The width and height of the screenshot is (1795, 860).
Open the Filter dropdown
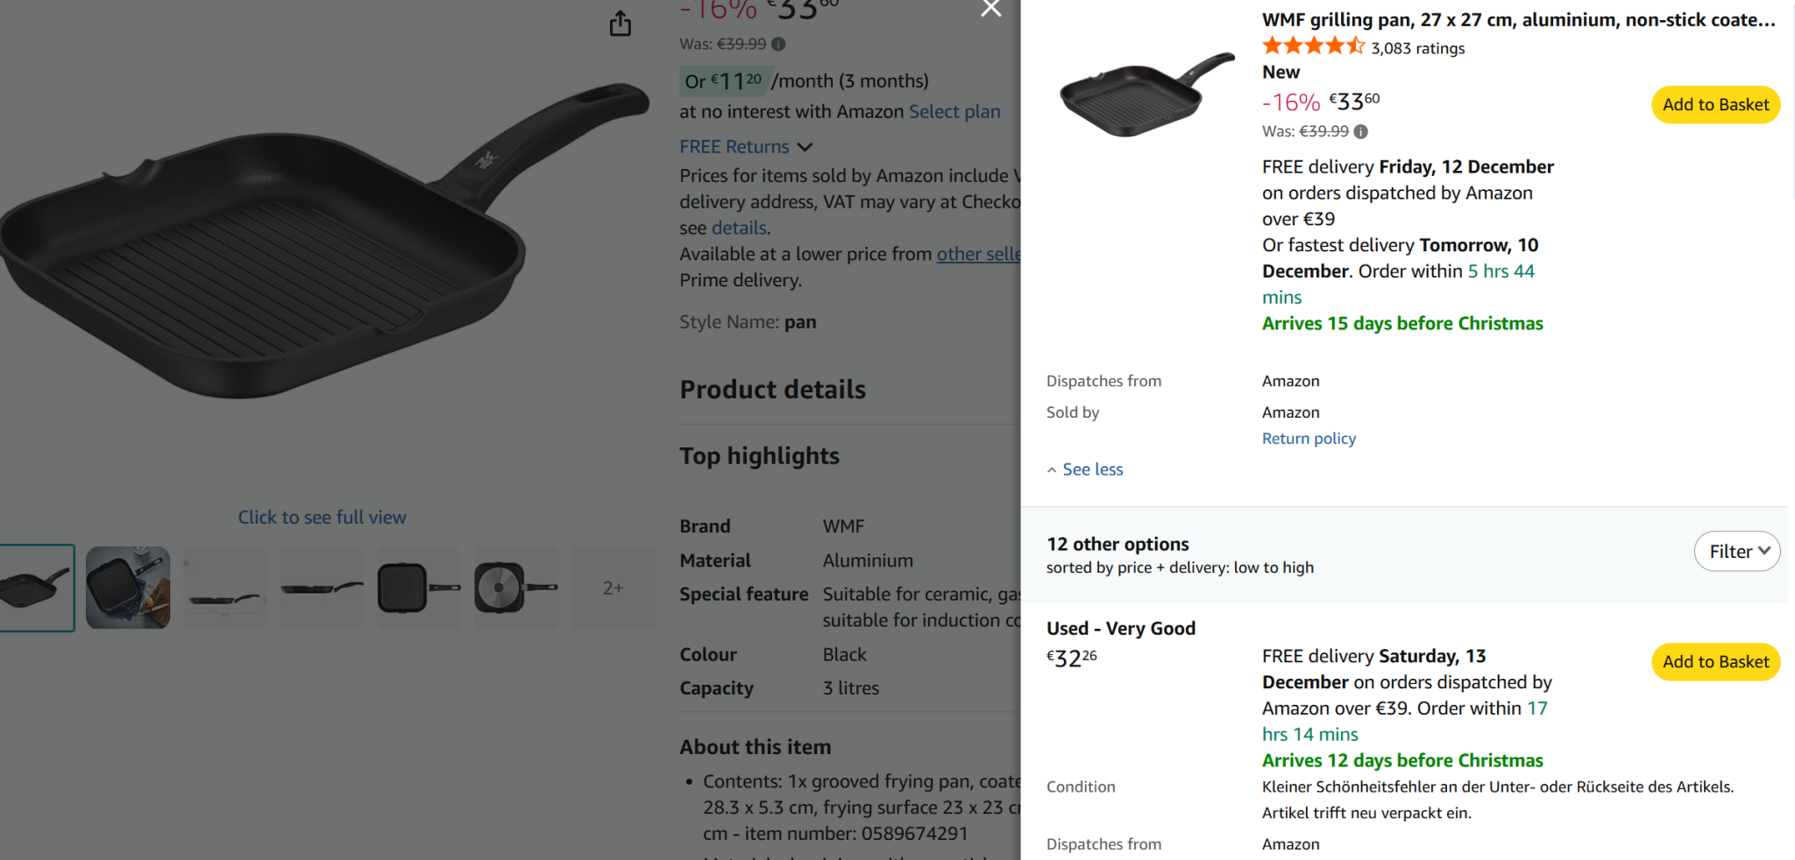tap(1737, 552)
